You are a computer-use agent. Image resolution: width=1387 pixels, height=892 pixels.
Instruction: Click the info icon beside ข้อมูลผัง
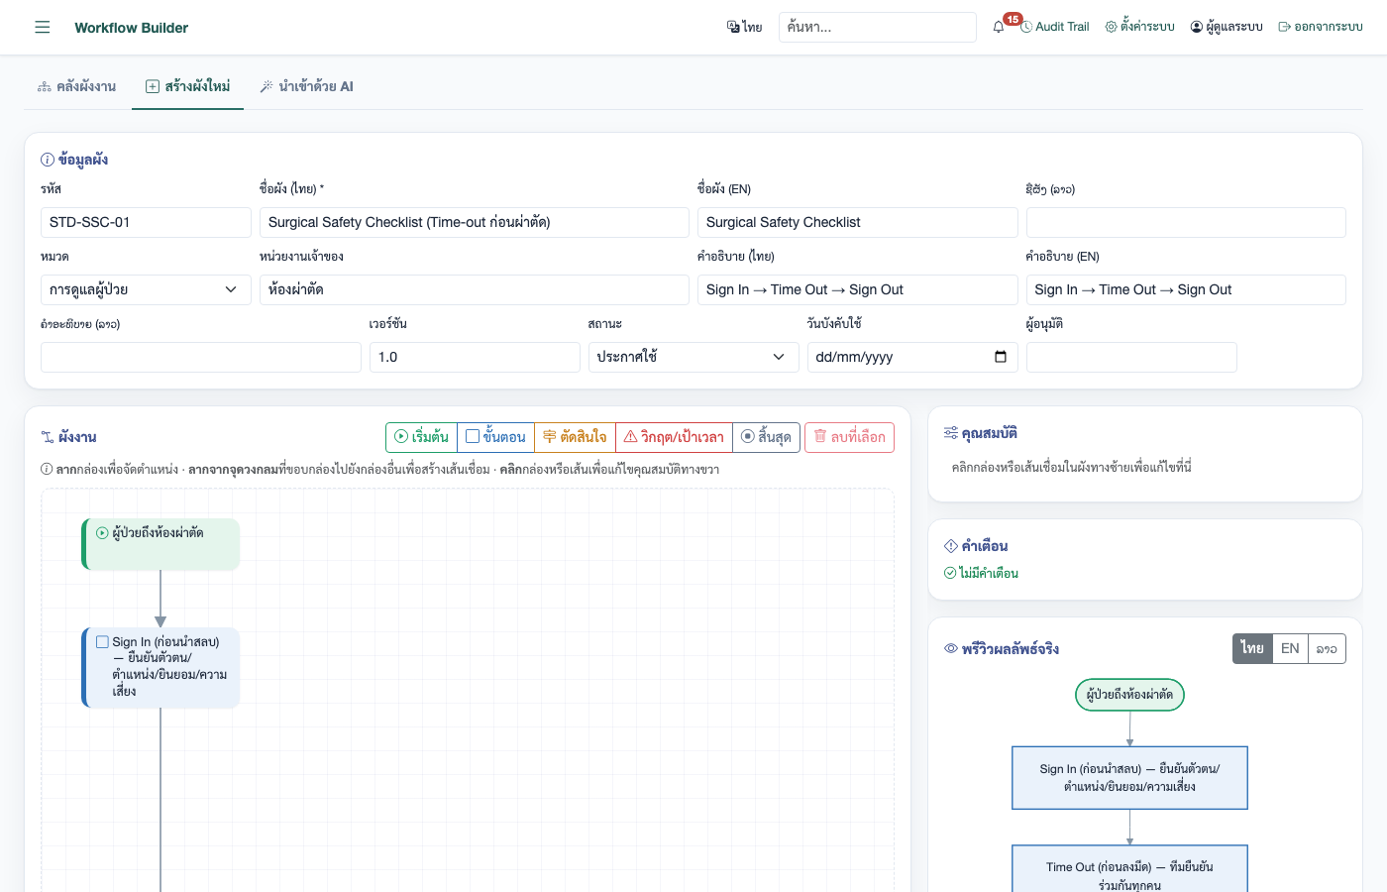click(x=48, y=160)
